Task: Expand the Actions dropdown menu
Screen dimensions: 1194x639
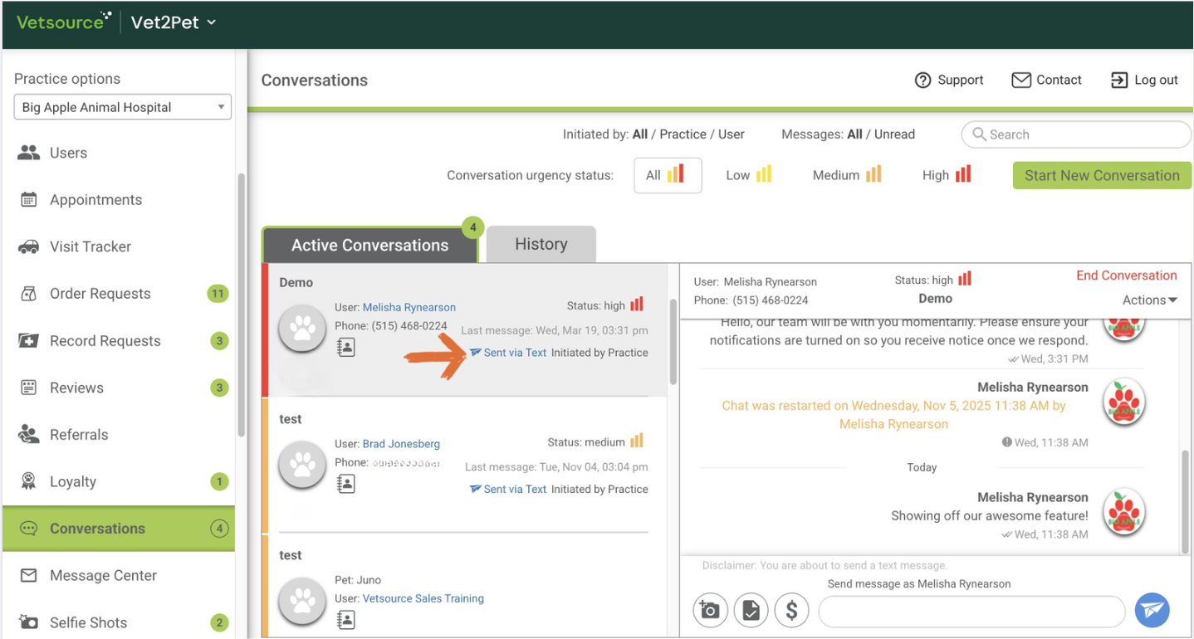Action: coord(1149,300)
